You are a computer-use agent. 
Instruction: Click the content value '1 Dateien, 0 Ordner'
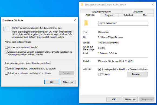(107, 53)
